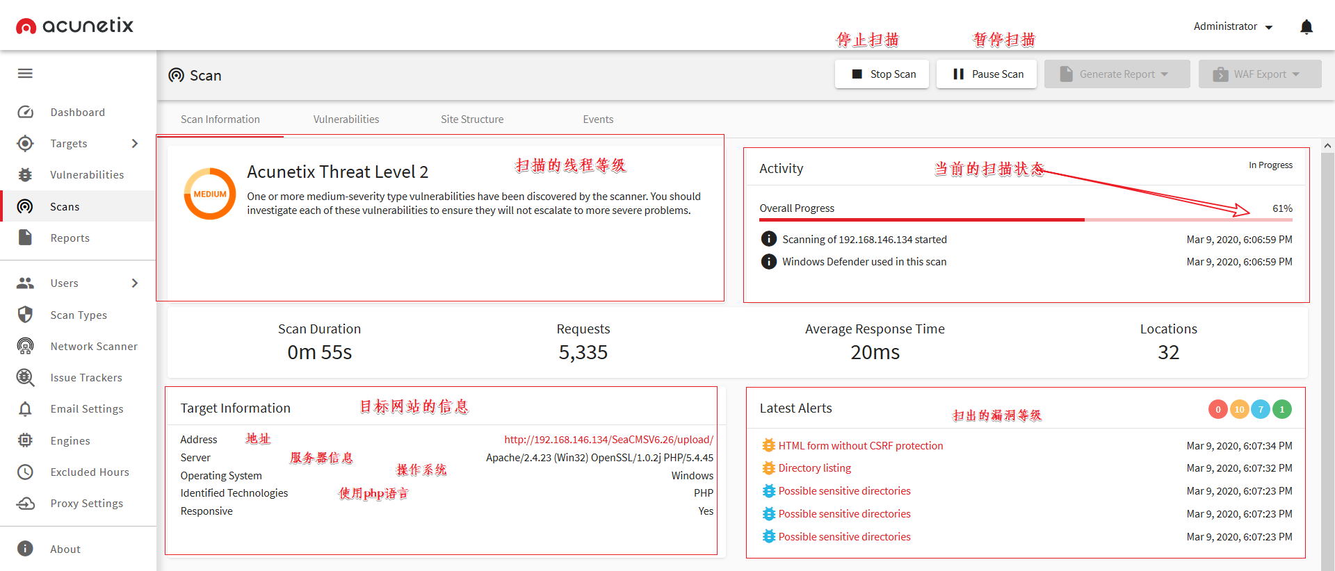Click Average Response Time value 20ms

tap(875, 352)
